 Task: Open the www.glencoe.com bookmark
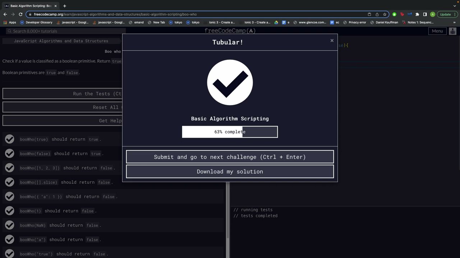310,22
